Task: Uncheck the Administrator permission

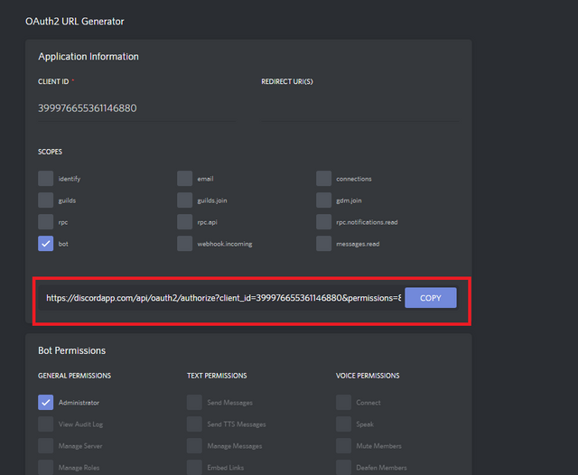Action: (x=46, y=403)
